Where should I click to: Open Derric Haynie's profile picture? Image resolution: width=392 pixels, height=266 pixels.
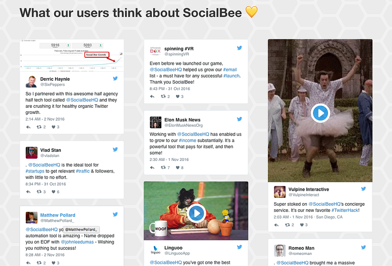coord(31,82)
